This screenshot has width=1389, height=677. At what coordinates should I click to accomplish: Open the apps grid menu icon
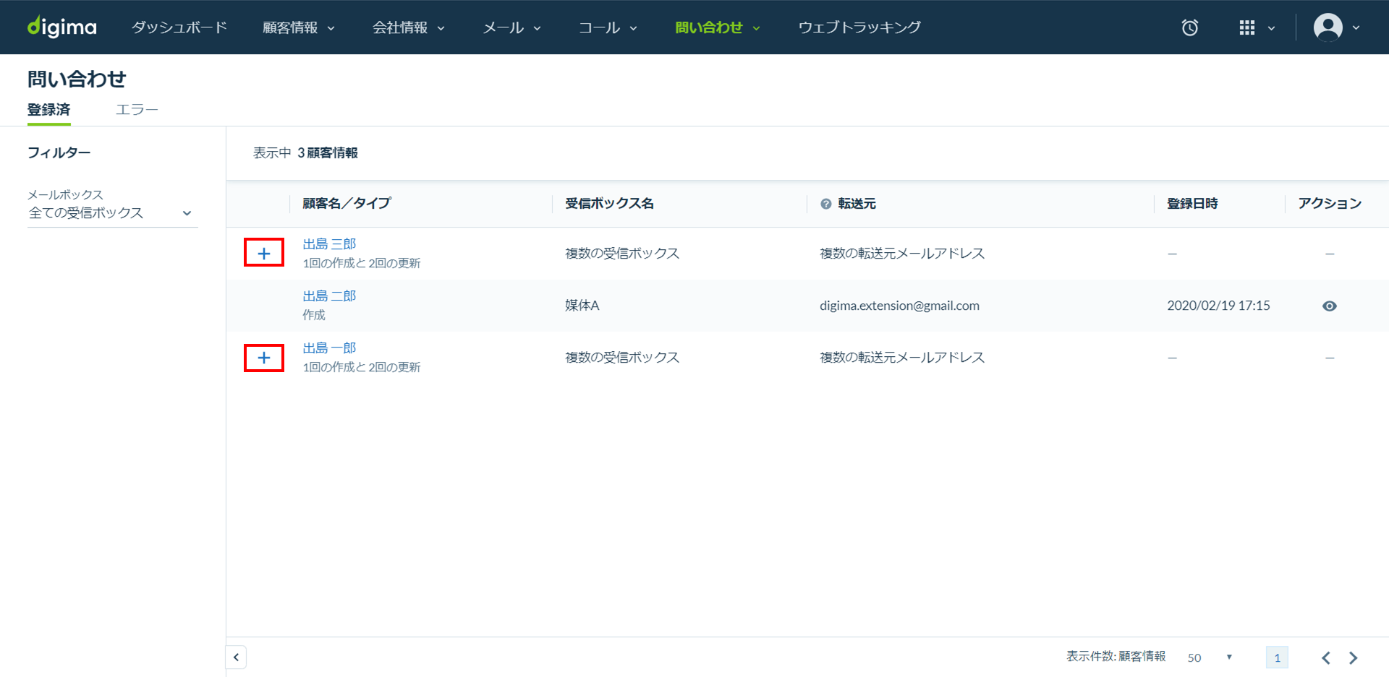click(x=1247, y=27)
